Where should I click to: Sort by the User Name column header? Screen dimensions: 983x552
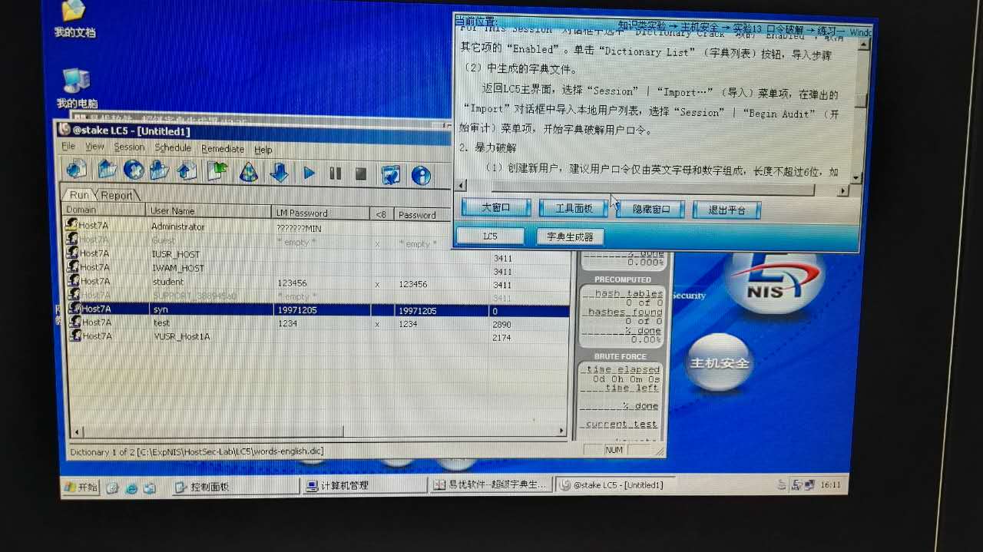tap(209, 211)
